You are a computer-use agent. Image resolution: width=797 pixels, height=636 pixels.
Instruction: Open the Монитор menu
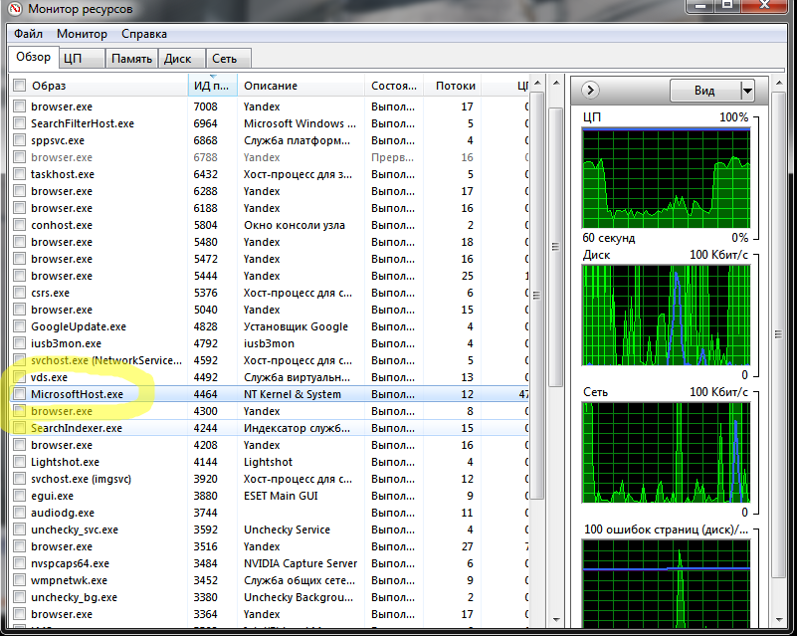tap(82, 34)
